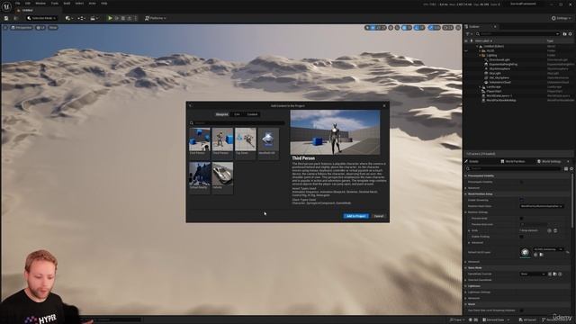Viewport: 576px width, 324px height.
Task: Collapse the Lighting folder in Outliner
Action: click(480, 55)
